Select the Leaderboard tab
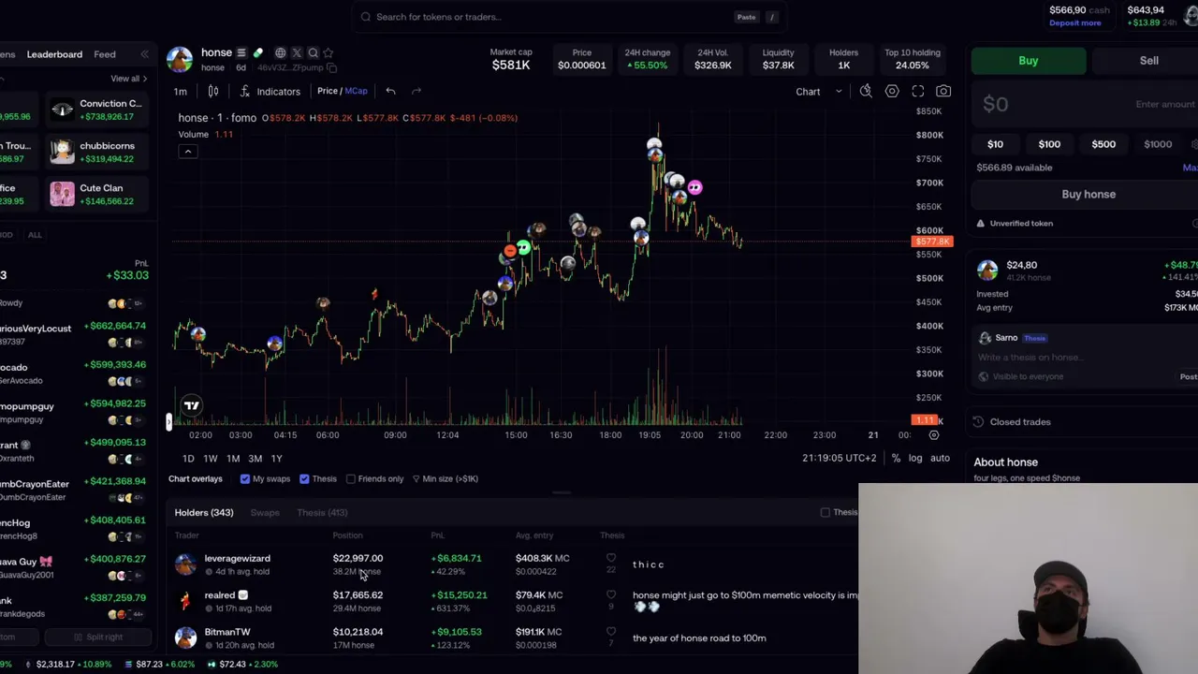The width and height of the screenshot is (1198, 674). 54,54
